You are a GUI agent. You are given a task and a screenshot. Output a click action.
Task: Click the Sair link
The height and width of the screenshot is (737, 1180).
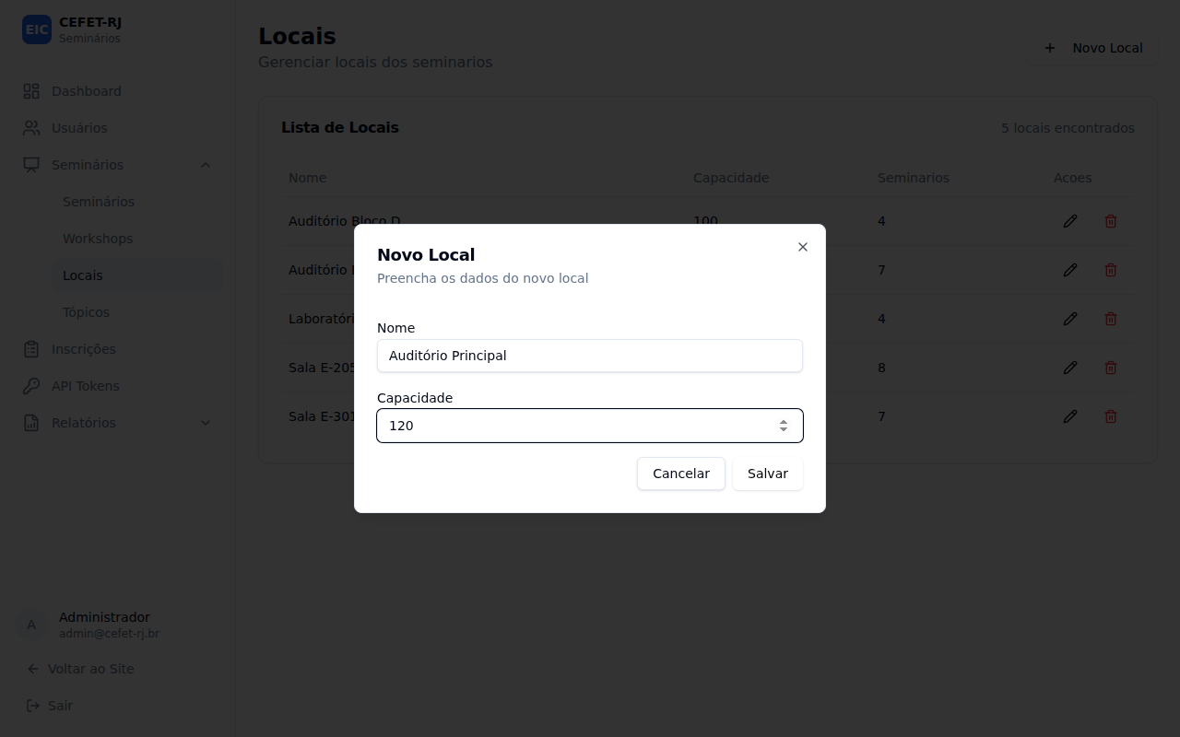[60, 706]
